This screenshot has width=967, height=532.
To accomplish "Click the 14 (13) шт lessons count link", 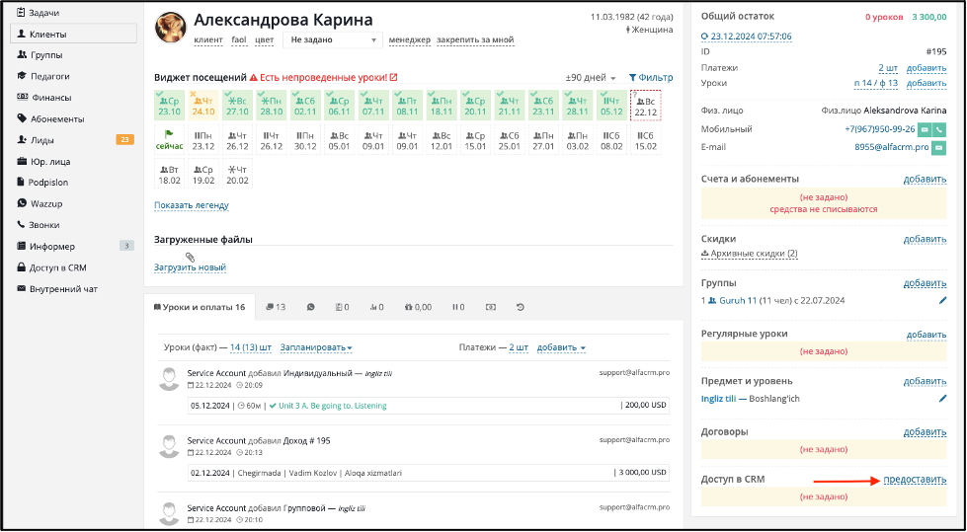I will (250, 347).
